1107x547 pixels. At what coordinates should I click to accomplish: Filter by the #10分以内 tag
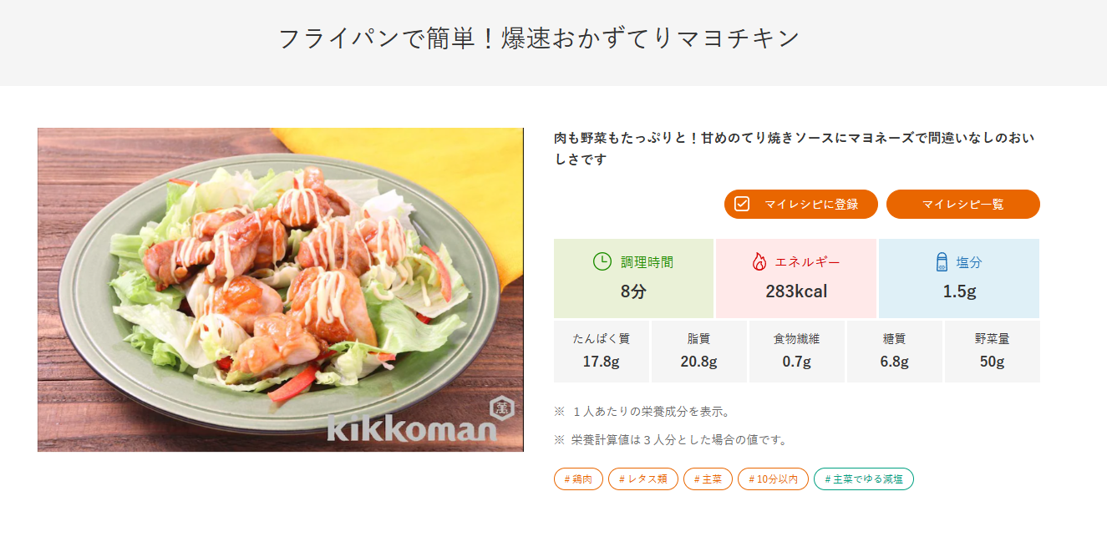click(773, 479)
